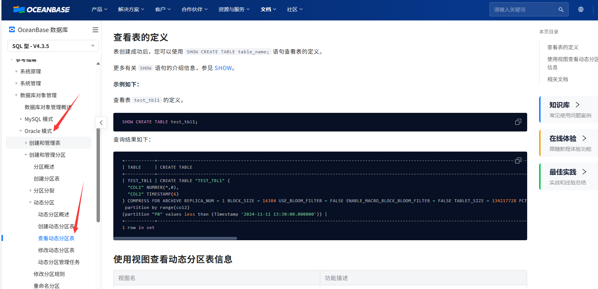Click the sidebar vertical scrollbar
The width and height of the screenshot is (598, 289).
click(x=98, y=175)
